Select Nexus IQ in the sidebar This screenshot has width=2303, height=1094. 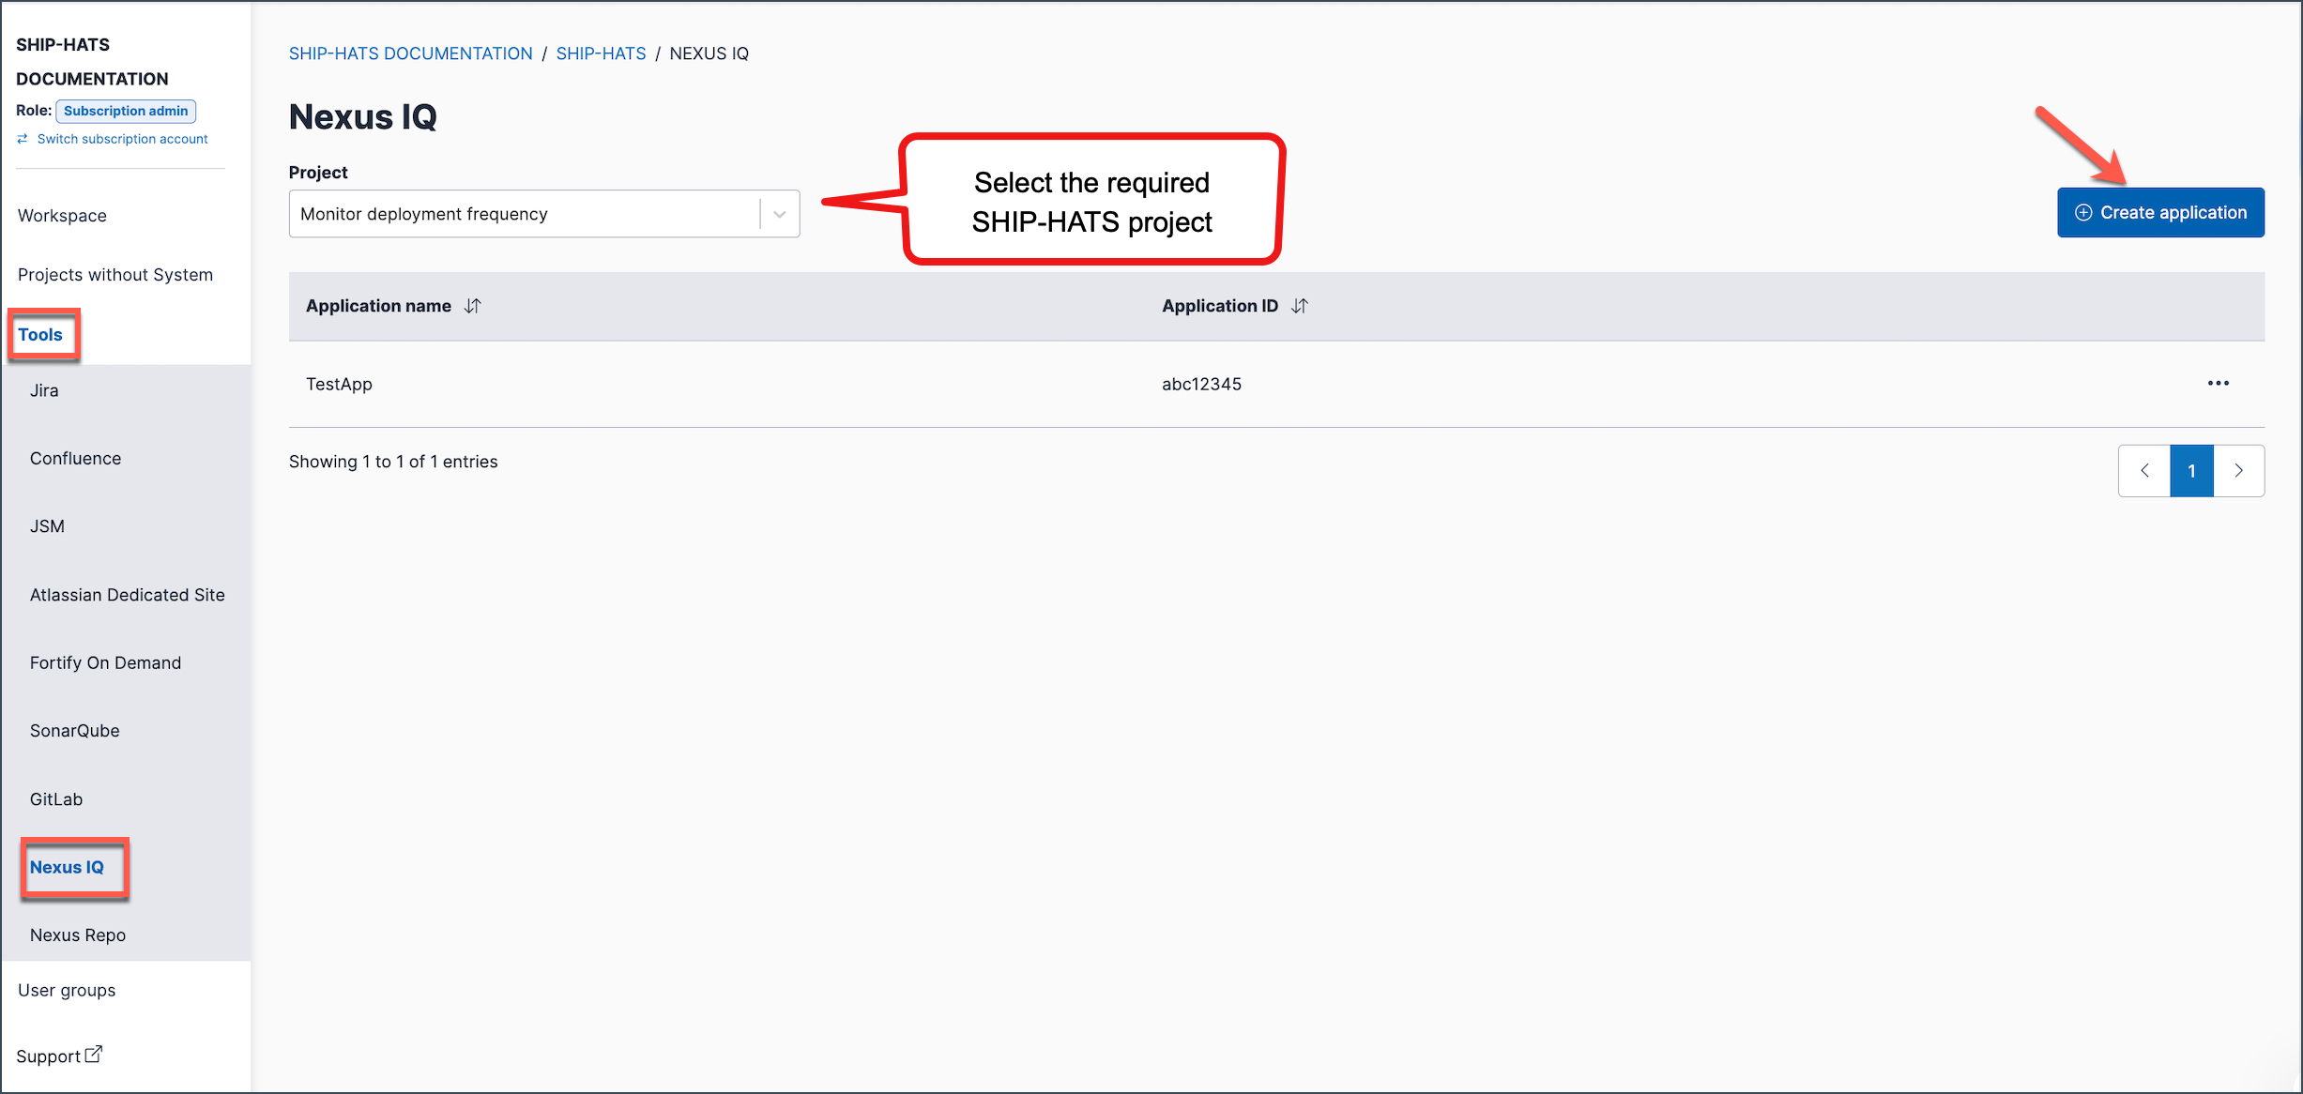coord(67,868)
